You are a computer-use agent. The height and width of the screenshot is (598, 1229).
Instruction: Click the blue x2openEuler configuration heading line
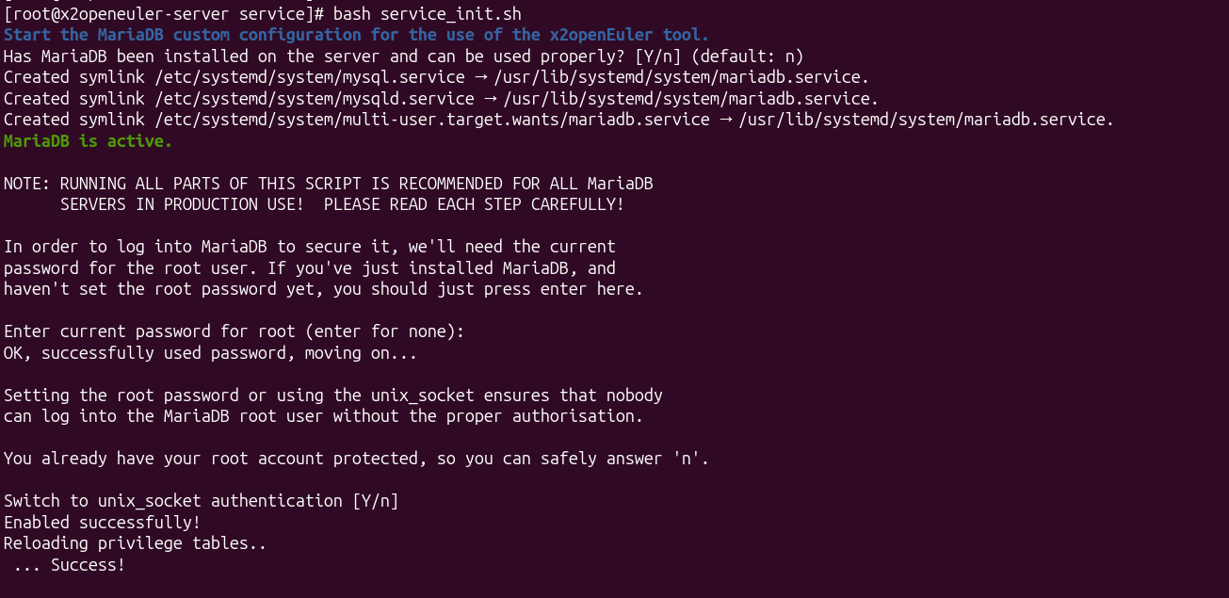coord(356,35)
